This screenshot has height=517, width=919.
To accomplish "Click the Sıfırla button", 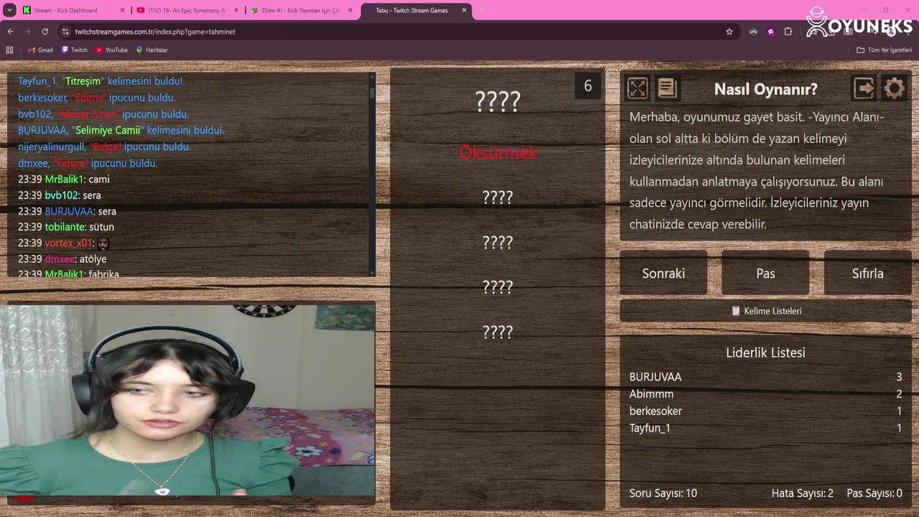I will (x=867, y=273).
